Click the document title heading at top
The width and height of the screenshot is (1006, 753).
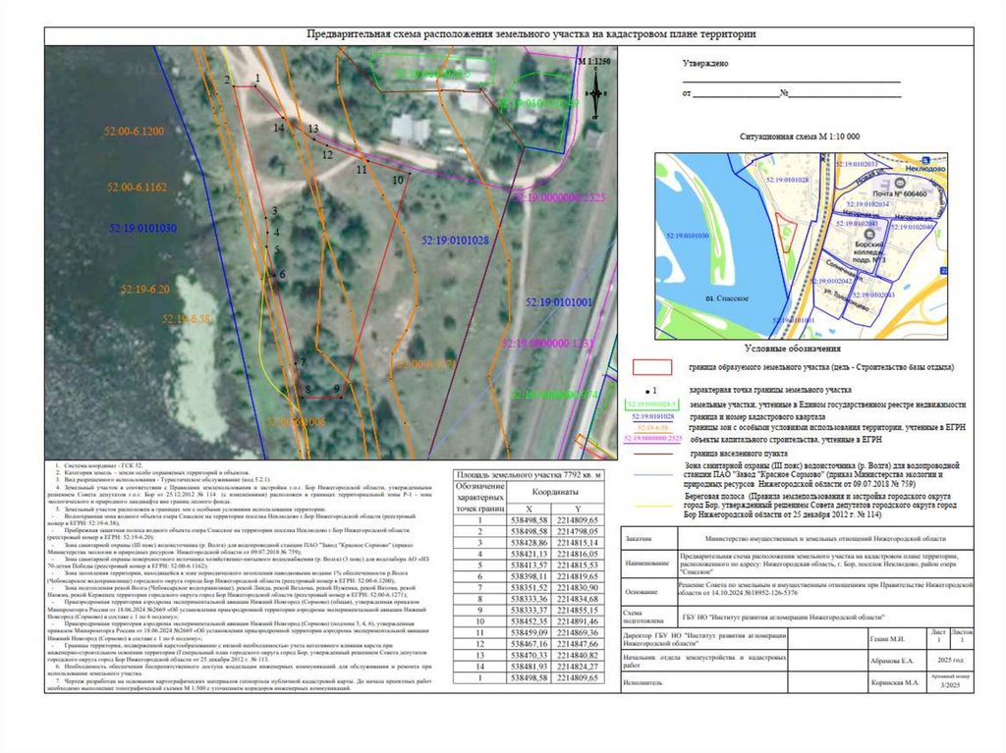(x=531, y=34)
